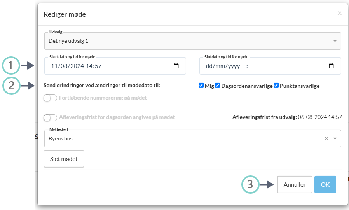Click Annuller to cancel editing
The width and height of the screenshot is (349, 210).
[295, 185]
